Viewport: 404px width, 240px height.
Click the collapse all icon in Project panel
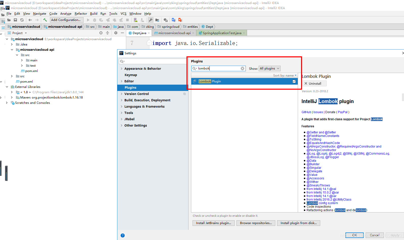[107, 33]
